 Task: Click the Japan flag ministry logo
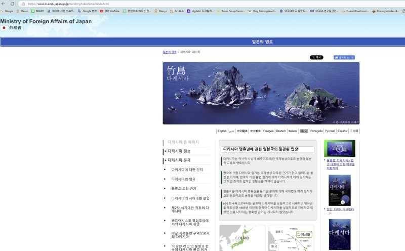tap(5, 27)
